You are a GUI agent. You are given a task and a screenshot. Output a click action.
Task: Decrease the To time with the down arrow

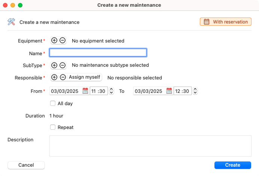[195, 92]
